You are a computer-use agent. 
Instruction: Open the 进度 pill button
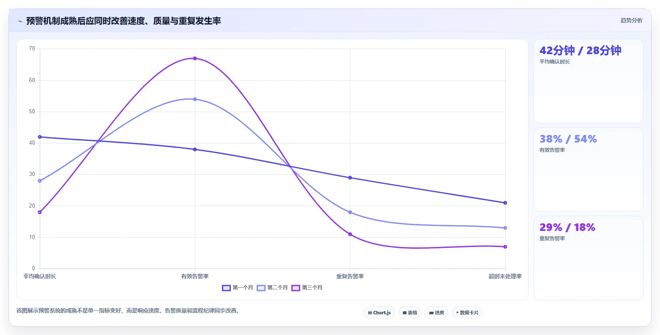(436, 313)
